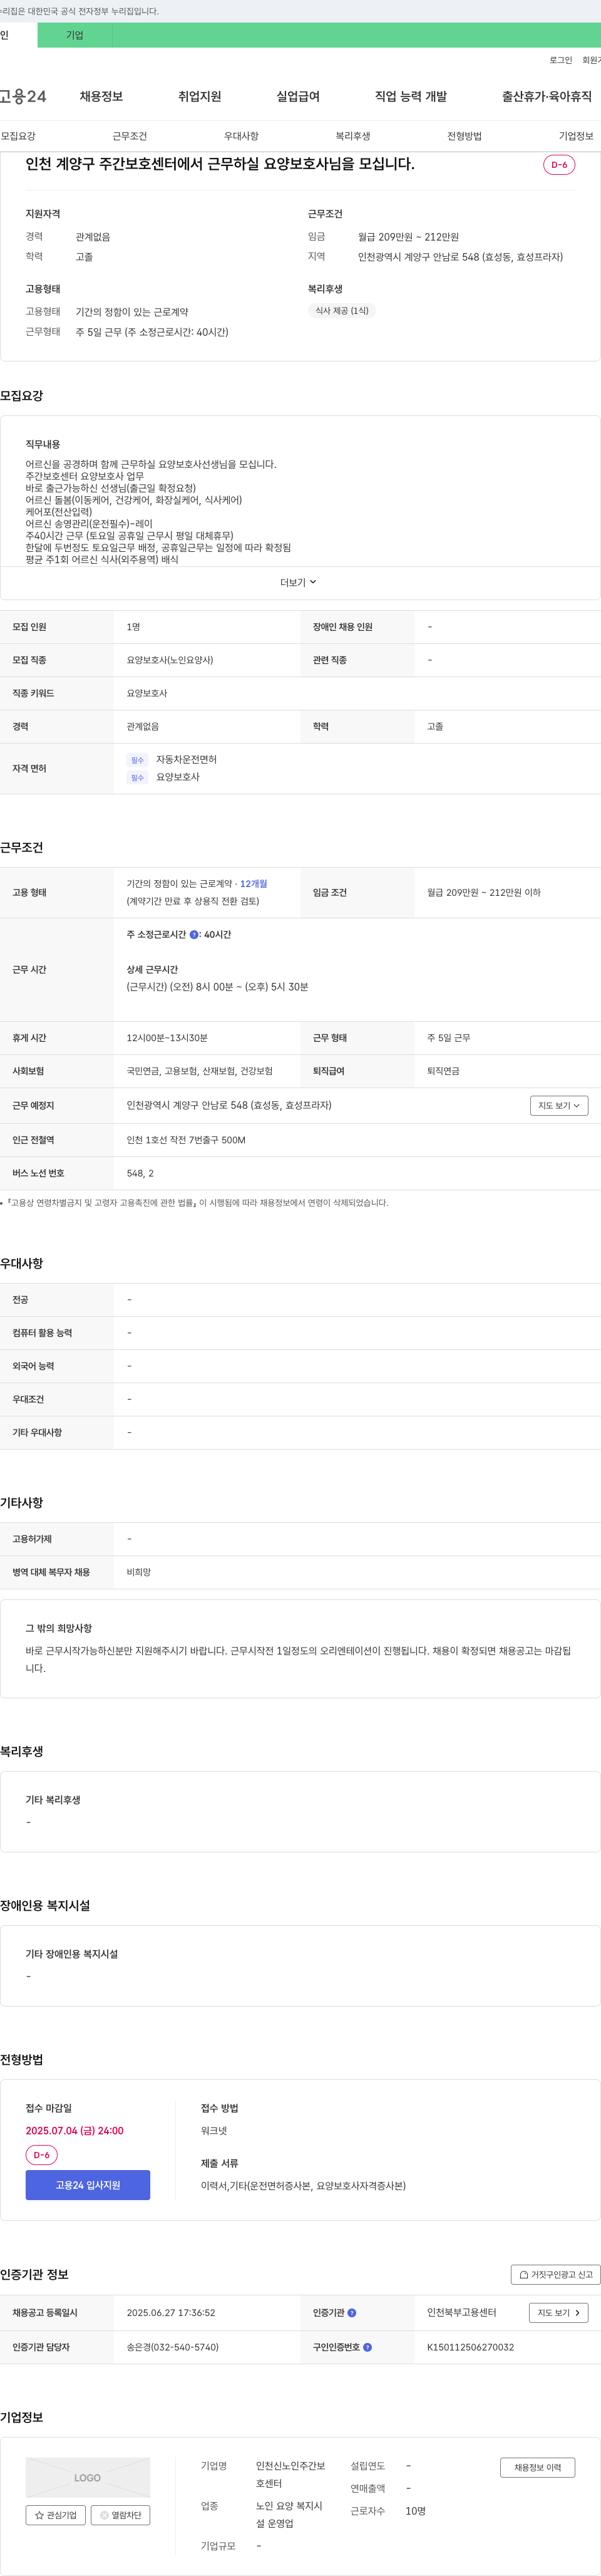601x2576 pixels.
Task: Click the 인천북부고용센터 text
Action: coord(462,2313)
